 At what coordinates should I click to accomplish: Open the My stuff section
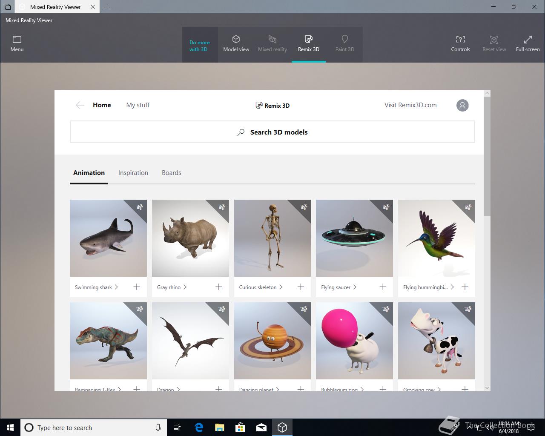[x=138, y=105]
